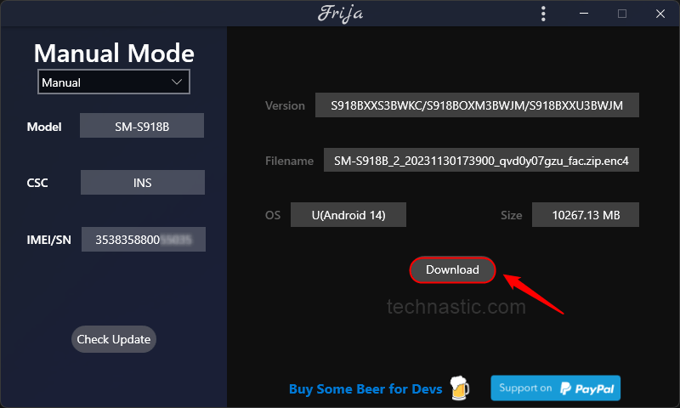Focus the CSC field INS

[143, 183]
